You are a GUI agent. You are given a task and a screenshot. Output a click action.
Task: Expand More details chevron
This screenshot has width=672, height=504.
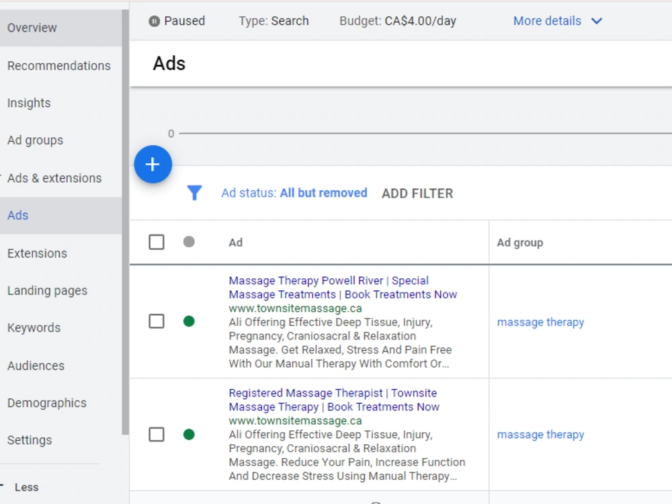click(x=597, y=21)
